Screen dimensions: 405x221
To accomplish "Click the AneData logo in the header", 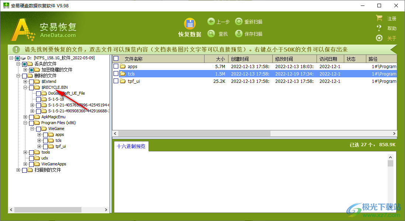I will pyautogui.click(x=43, y=30).
